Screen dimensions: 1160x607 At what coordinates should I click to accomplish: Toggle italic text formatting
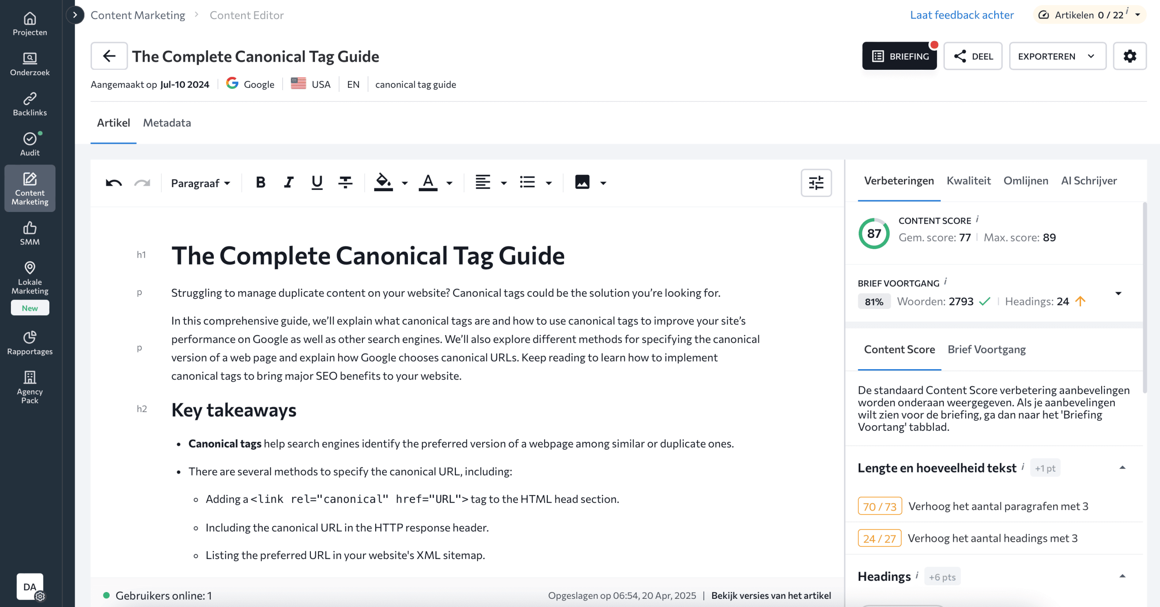tap(289, 183)
